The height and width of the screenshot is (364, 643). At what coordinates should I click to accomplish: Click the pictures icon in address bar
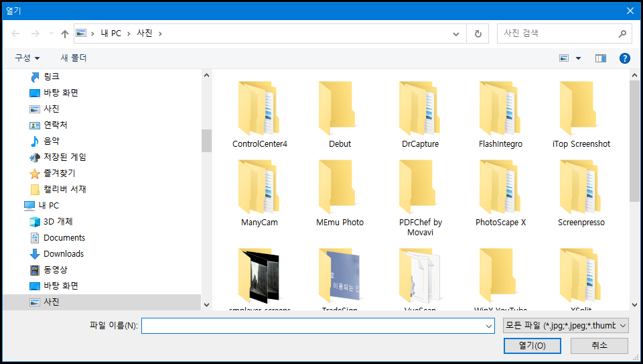pos(81,33)
